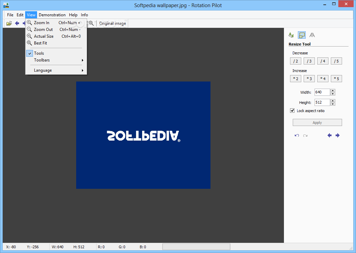Decrement the Width value with the down spinner
The image size is (356, 253).
pyautogui.click(x=333, y=94)
